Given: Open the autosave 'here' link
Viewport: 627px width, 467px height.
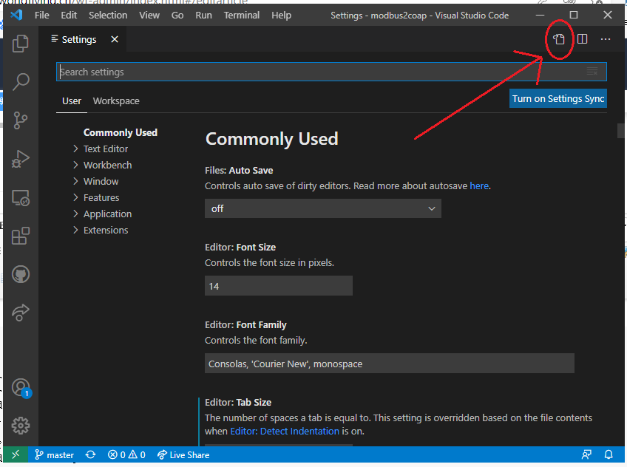Looking at the screenshot, I should point(479,185).
